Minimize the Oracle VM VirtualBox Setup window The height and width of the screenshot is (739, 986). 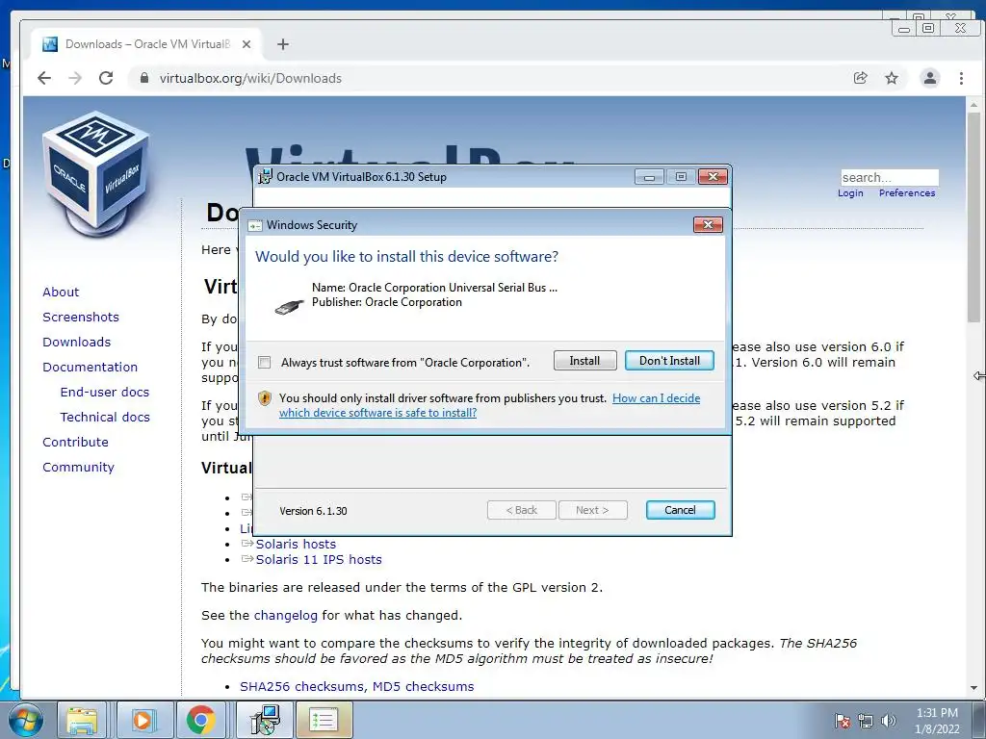tap(649, 177)
